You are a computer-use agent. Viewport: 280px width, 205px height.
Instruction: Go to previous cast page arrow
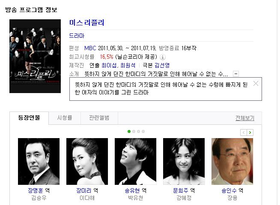(244, 133)
